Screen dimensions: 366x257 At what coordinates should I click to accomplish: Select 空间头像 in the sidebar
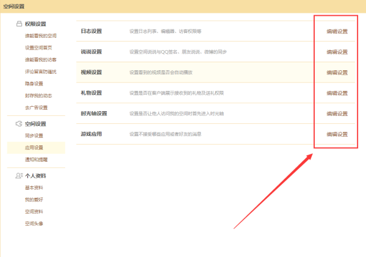34,223
